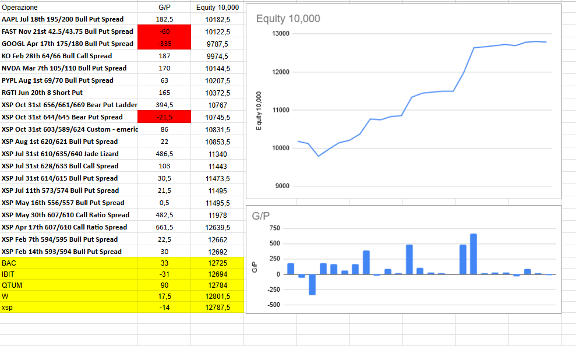
Task: Click the 9000 axis label on equity chart
Action: click(x=284, y=186)
